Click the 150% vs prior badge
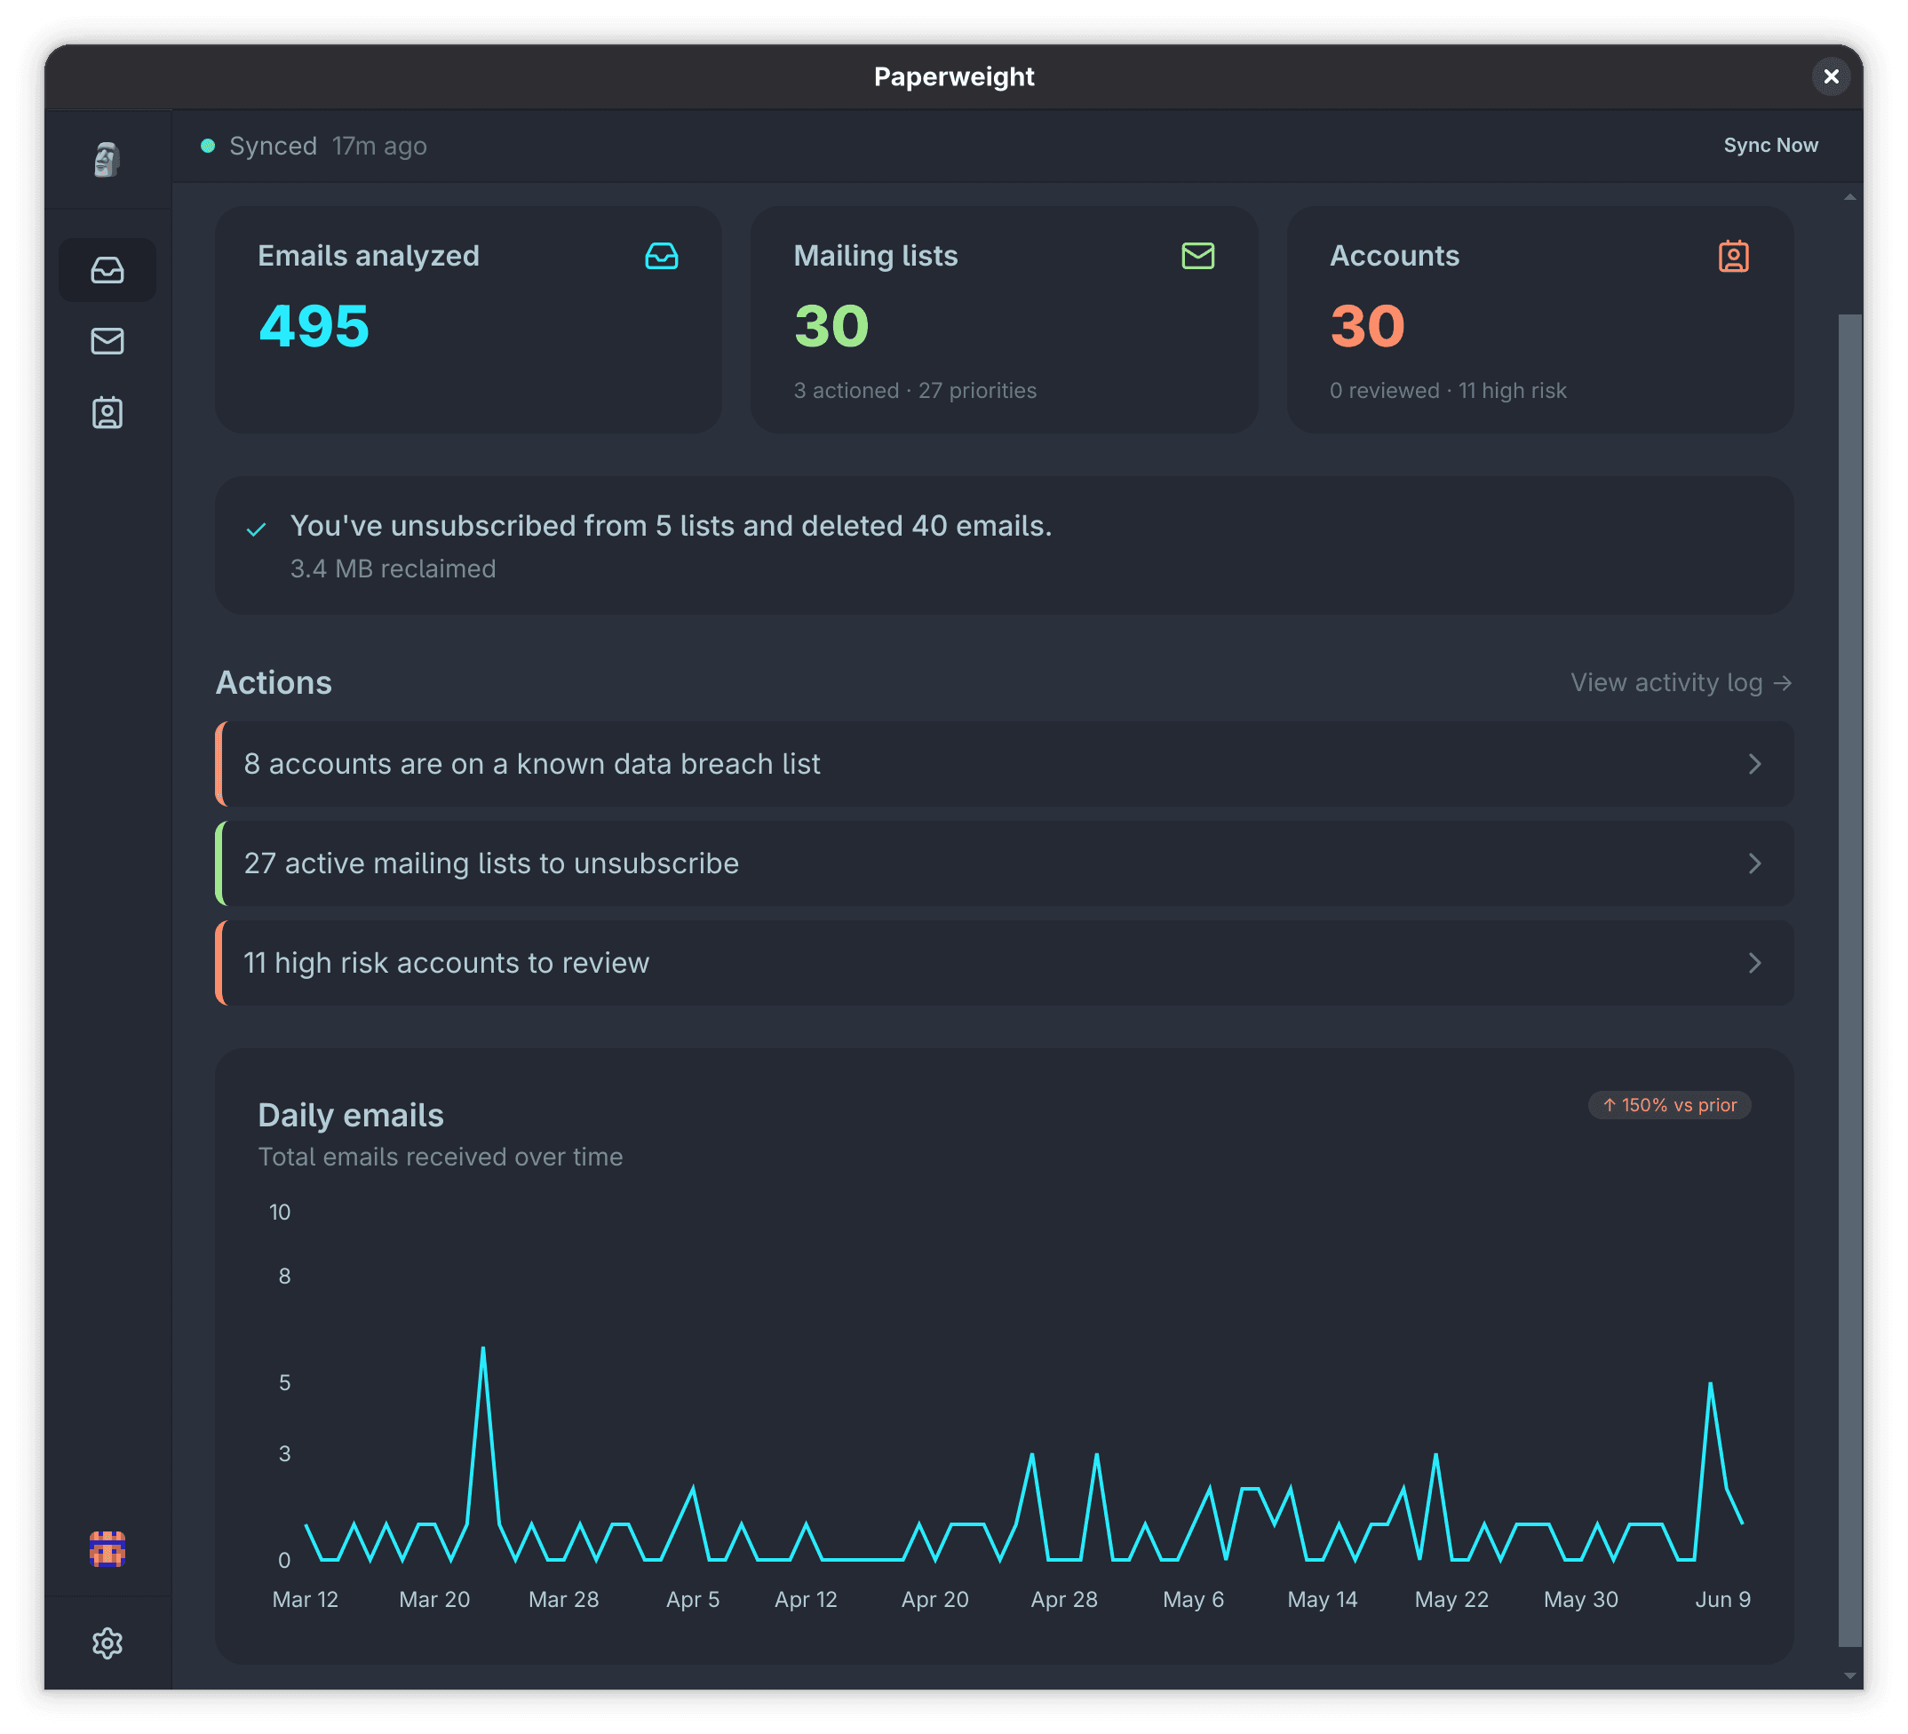This screenshot has width=1908, height=1734. tap(1670, 1104)
